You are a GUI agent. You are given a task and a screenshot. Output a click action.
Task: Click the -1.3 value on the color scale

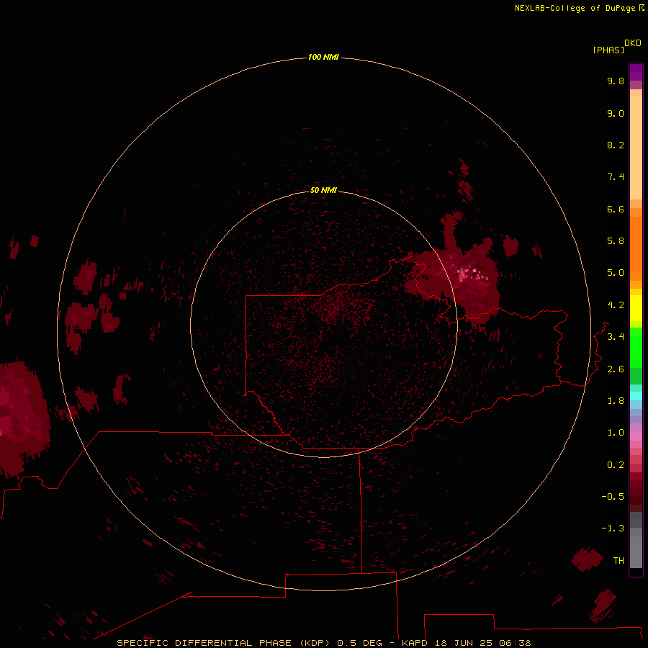click(x=613, y=528)
